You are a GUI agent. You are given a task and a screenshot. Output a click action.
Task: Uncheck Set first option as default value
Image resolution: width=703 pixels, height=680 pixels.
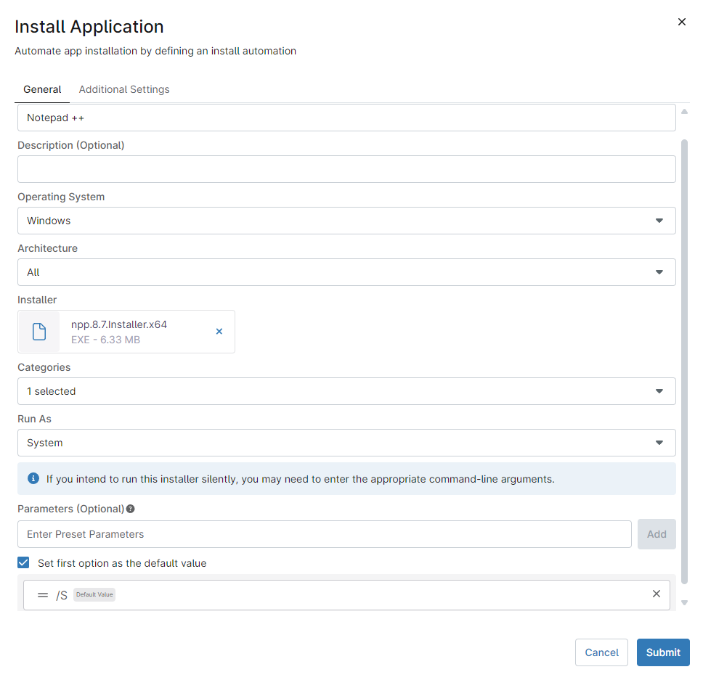pyautogui.click(x=24, y=562)
